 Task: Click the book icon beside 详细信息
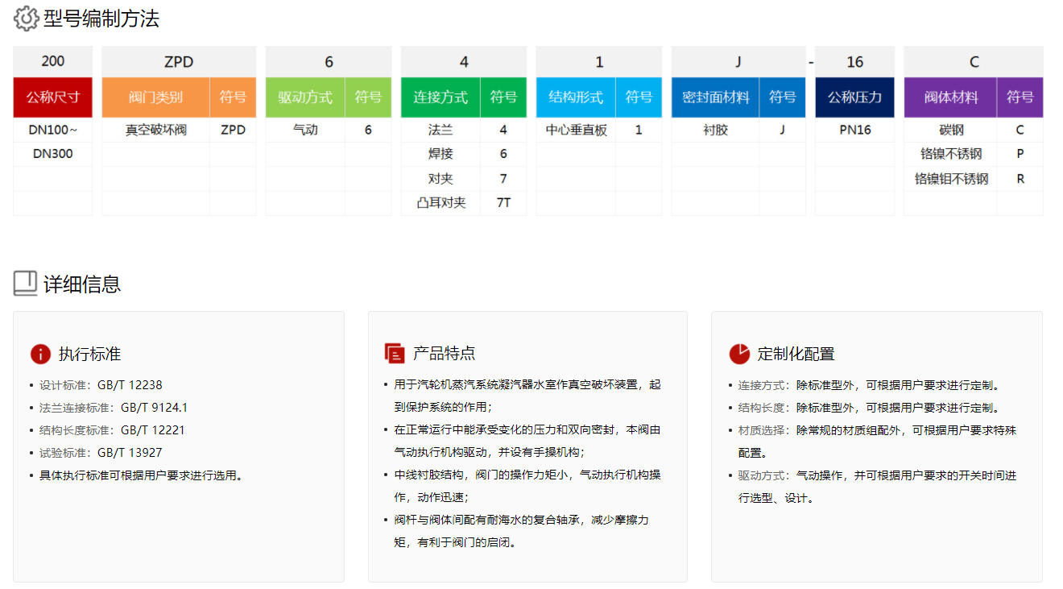(26, 283)
